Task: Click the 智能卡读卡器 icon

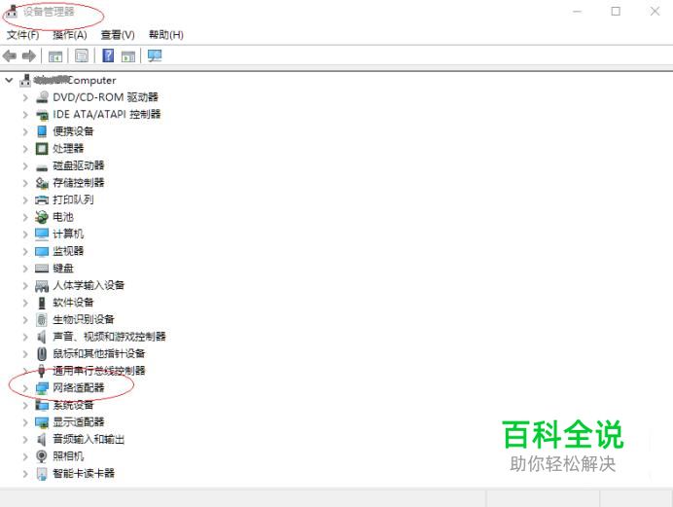Action: 42,474
